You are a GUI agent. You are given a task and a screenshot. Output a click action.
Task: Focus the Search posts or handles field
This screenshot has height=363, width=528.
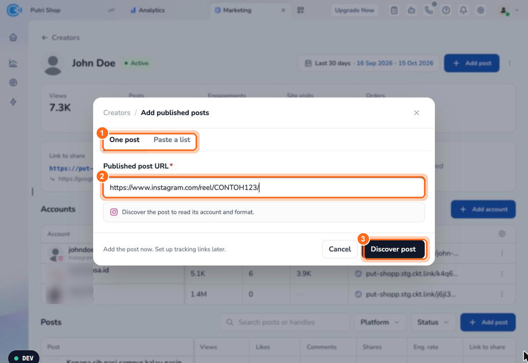click(x=284, y=322)
